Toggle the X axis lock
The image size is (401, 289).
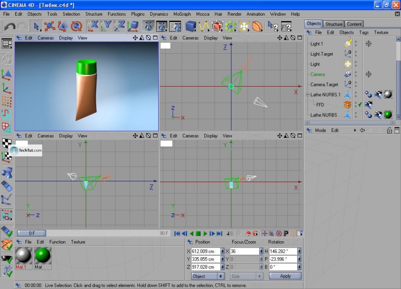coord(93,26)
